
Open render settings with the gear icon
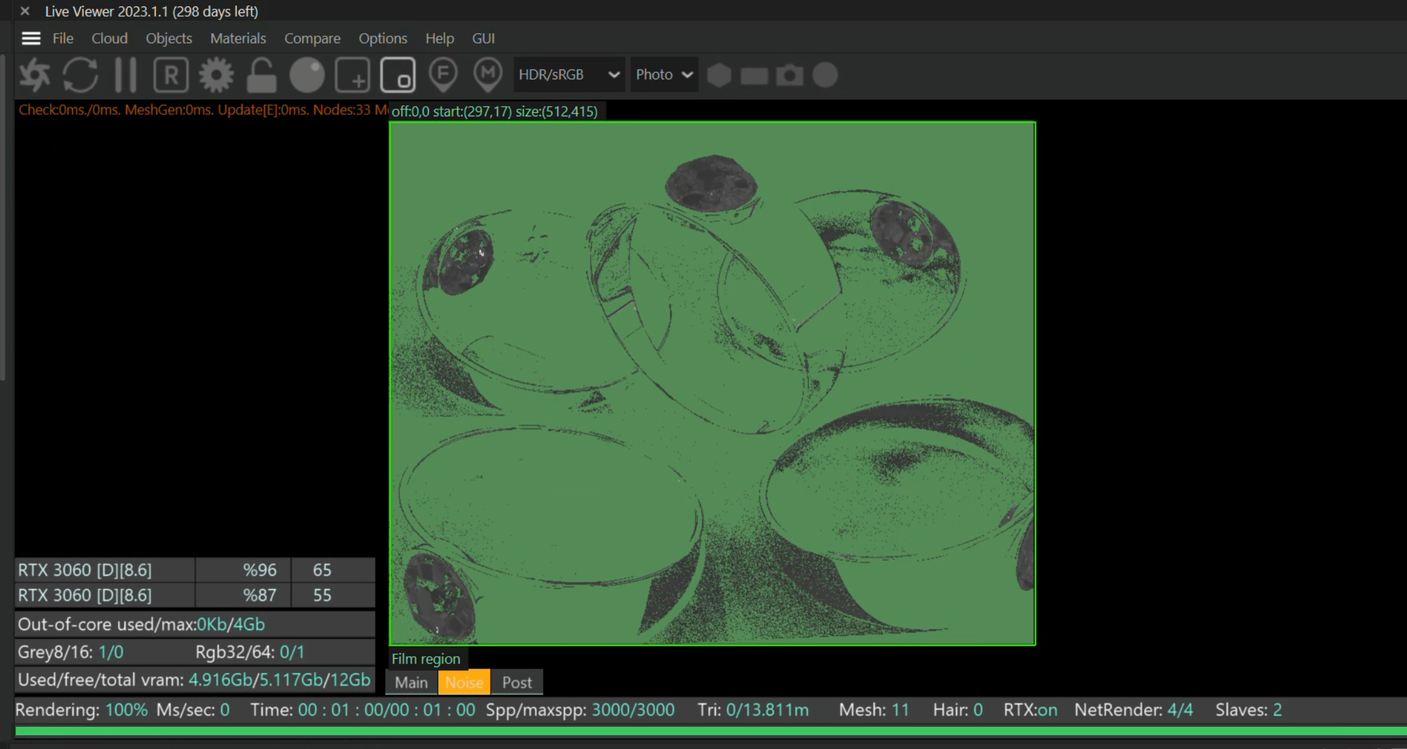click(216, 75)
